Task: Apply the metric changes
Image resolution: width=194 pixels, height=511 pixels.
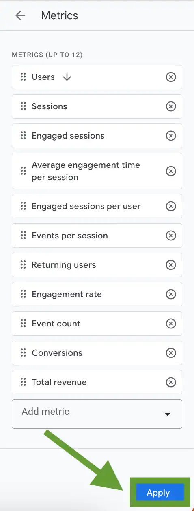Action: 158,493
